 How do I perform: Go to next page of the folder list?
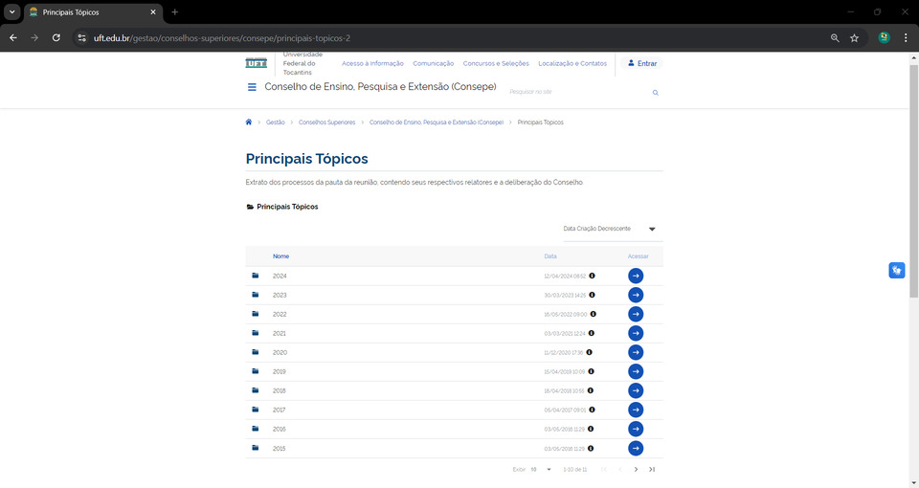[636, 469]
